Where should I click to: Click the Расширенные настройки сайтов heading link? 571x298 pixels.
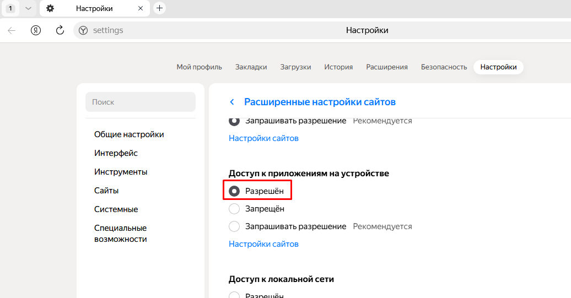click(320, 102)
